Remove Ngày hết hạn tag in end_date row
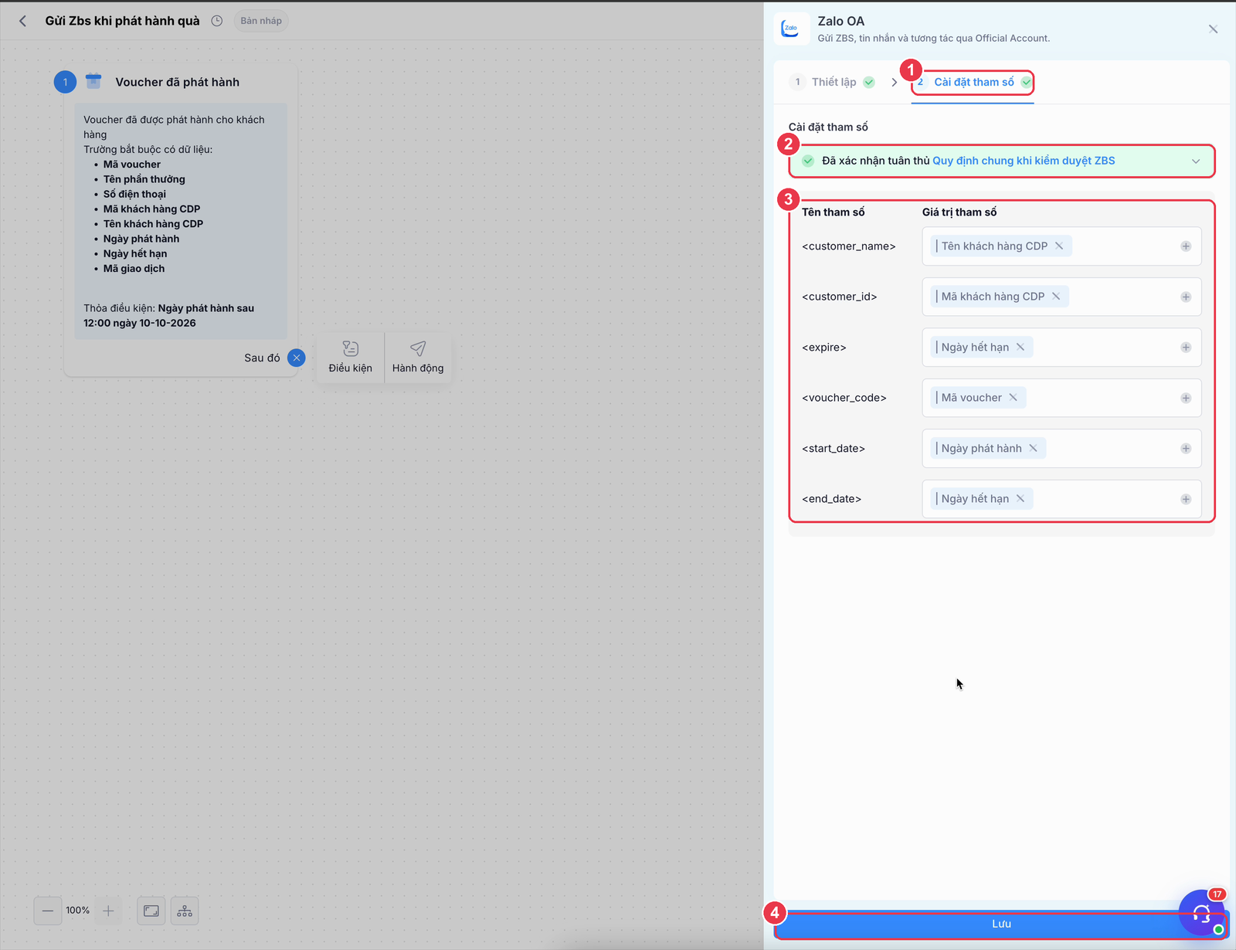Screen dimensions: 1236x950 tap(1020, 499)
